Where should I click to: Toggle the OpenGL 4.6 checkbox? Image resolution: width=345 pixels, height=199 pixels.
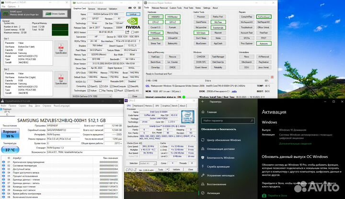click(x=126, y=91)
